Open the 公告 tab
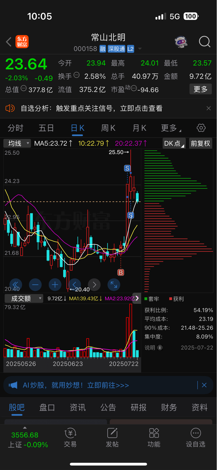 pyautogui.click(x=108, y=407)
